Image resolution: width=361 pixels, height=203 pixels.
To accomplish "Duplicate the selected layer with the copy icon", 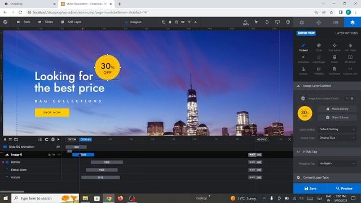I will tap(164, 22).
